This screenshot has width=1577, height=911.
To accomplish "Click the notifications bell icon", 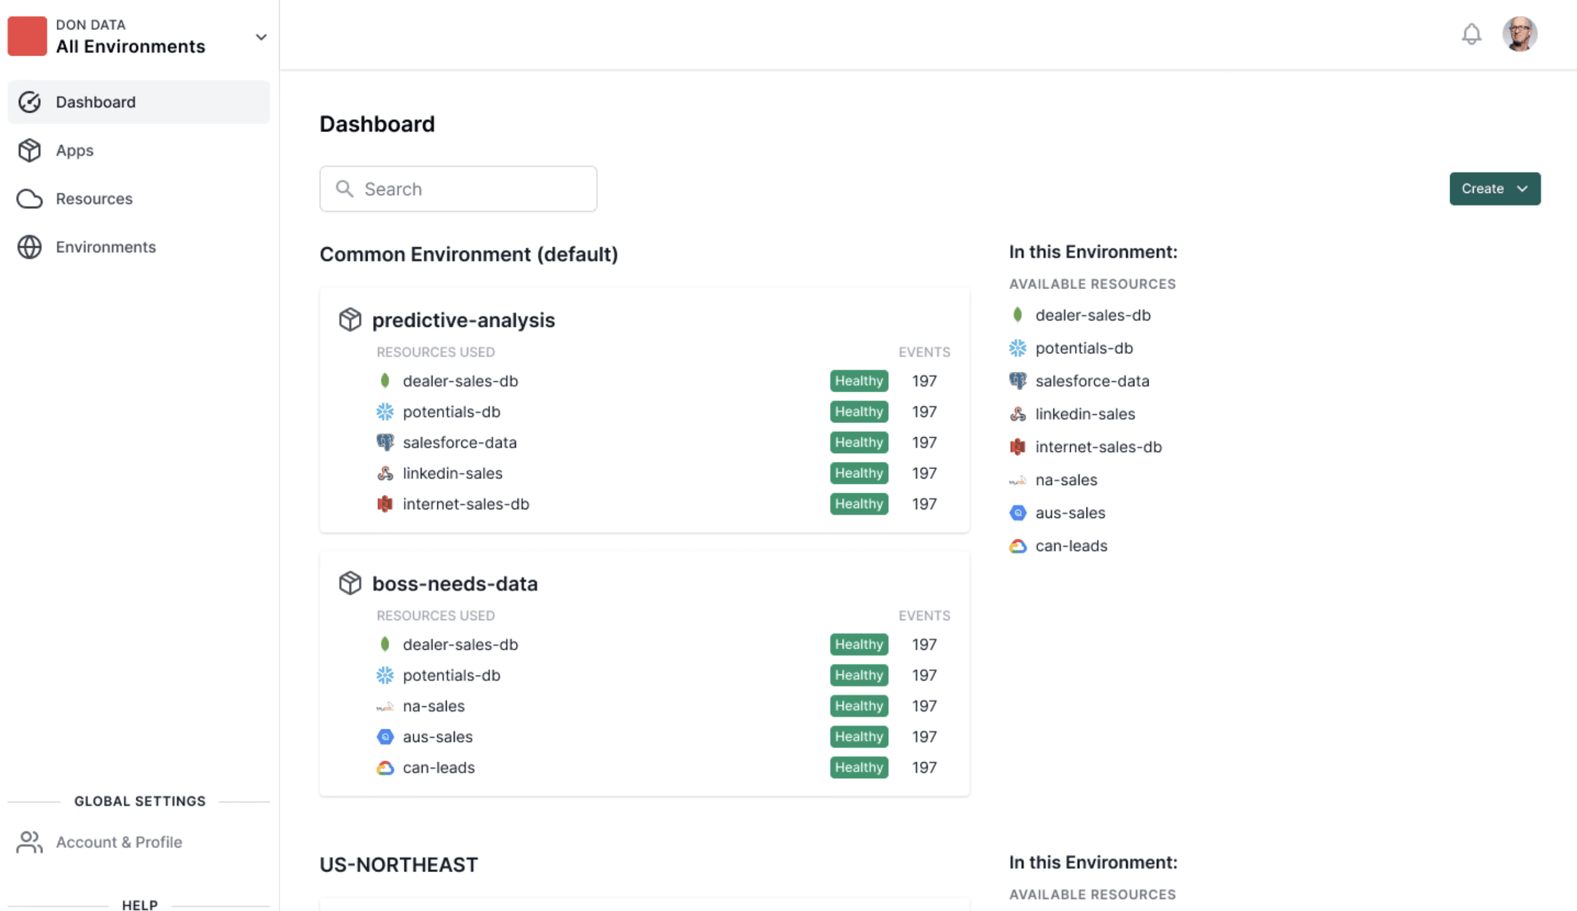I will (1471, 34).
